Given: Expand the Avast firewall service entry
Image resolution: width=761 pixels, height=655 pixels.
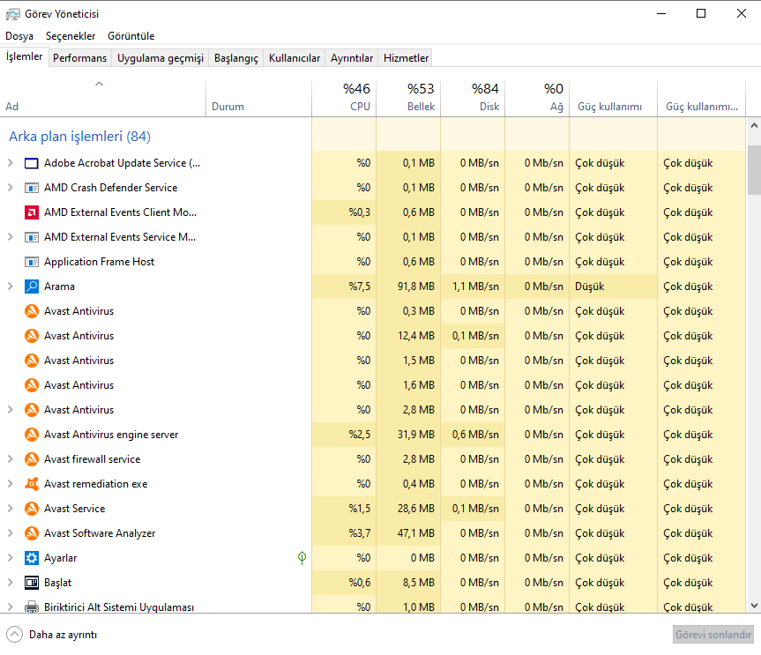Looking at the screenshot, I should pyautogui.click(x=11, y=459).
